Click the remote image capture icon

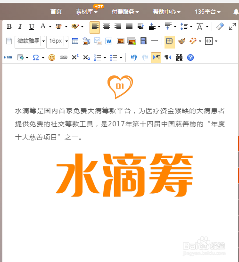click(86, 41)
